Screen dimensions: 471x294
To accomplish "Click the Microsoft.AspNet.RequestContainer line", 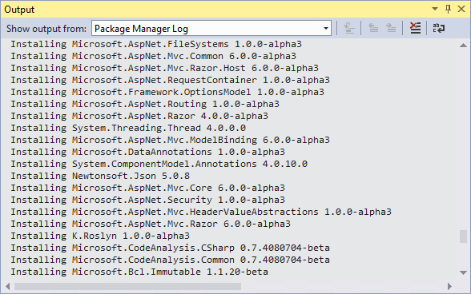I will point(171,80).
